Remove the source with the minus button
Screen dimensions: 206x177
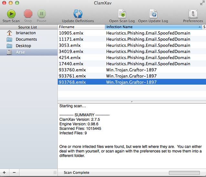14,172
